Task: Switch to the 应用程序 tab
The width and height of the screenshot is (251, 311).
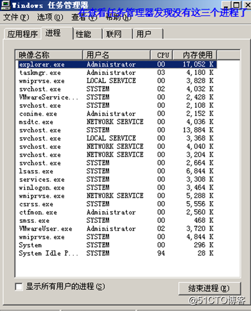Action: point(22,34)
